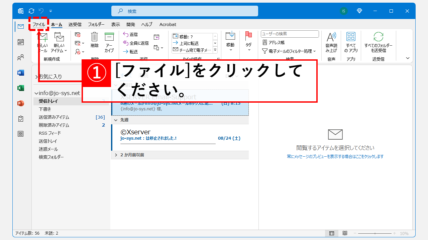Select the 下書き folder

coord(72,109)
